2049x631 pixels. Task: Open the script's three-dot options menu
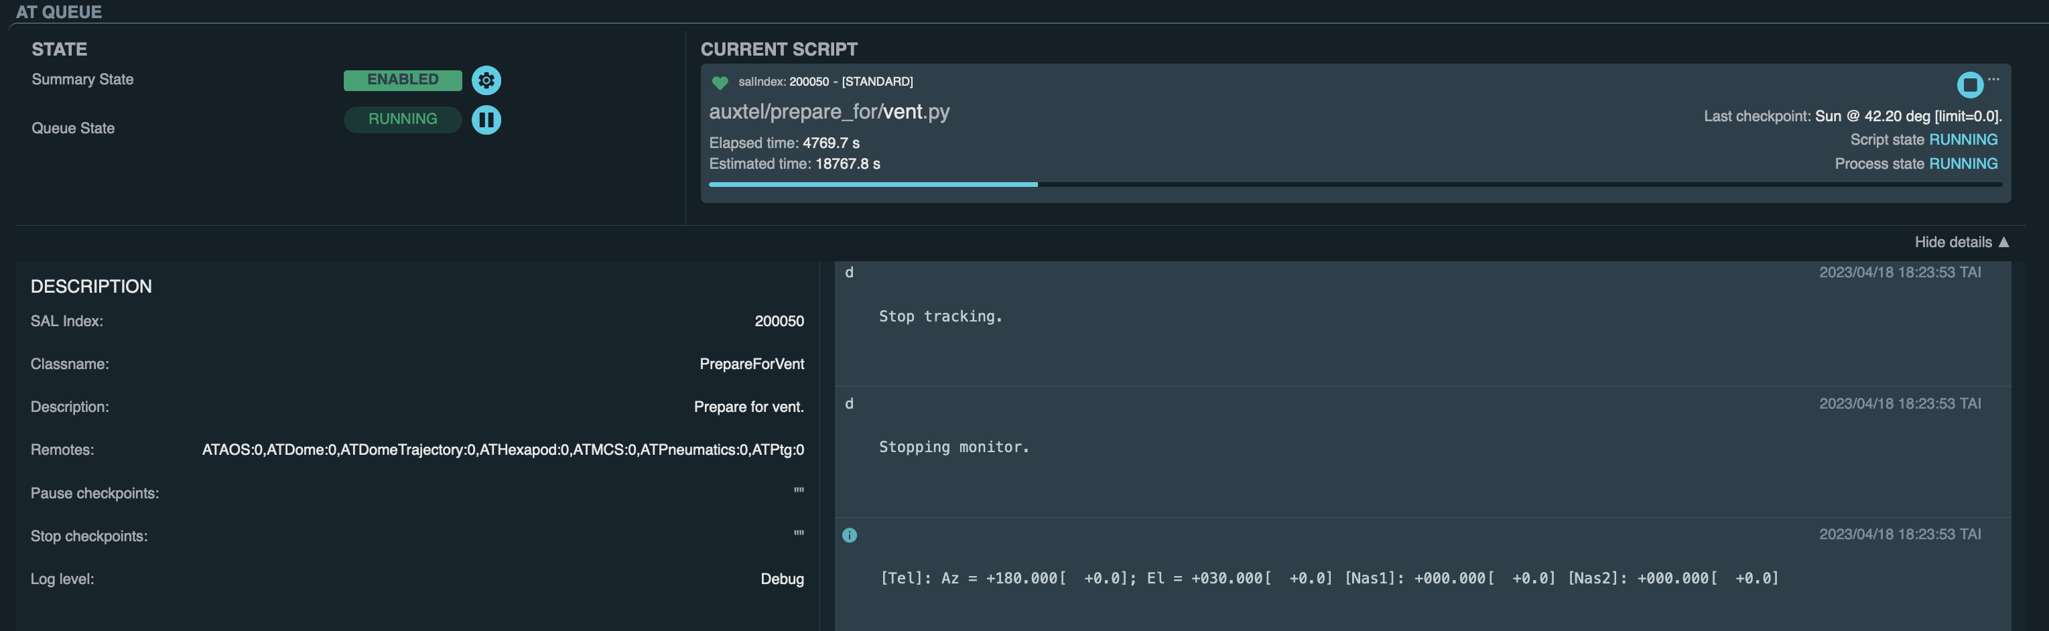point(1993,78)
